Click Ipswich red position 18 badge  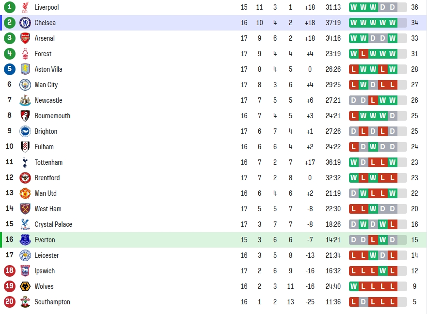[10, 270]
